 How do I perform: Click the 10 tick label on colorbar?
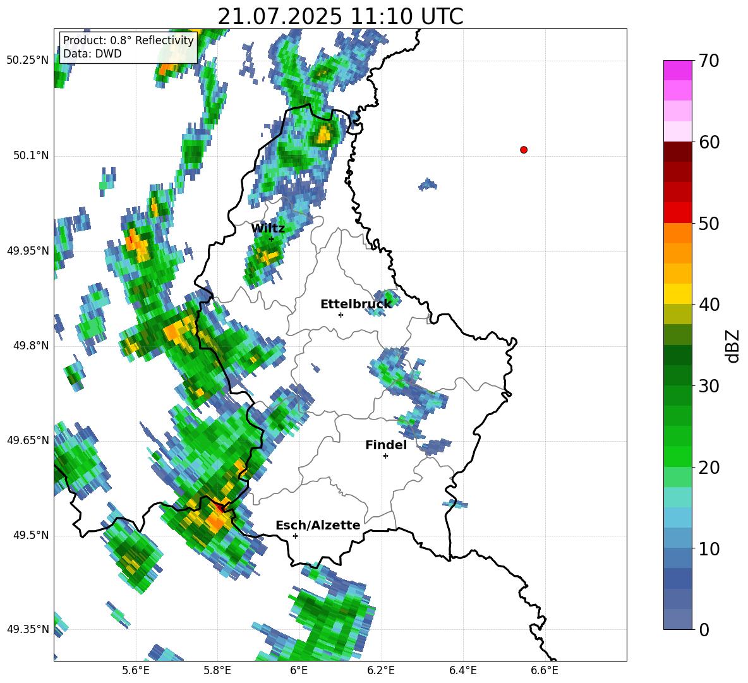coord(709,548)
